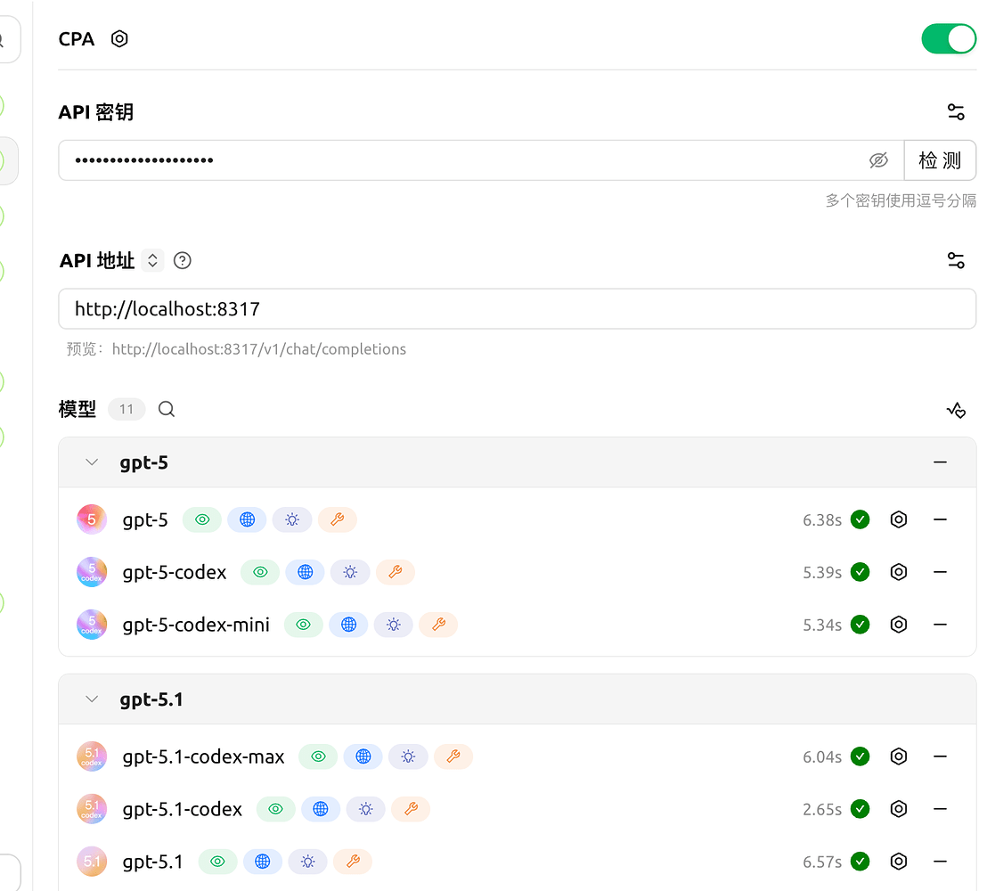The width and height of the screenshot is (987, 891).
Task: Click gpt-5.1-codex-max reasoning badge
Action: coord(409,756)
